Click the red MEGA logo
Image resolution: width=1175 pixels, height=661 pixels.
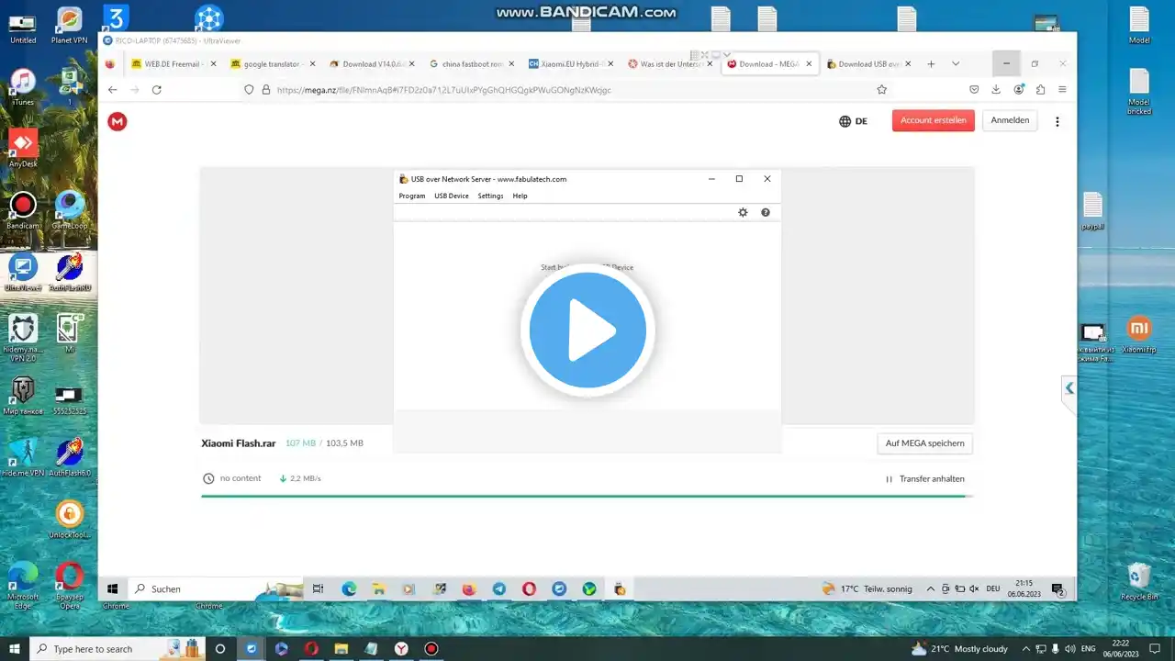[117, 121]
